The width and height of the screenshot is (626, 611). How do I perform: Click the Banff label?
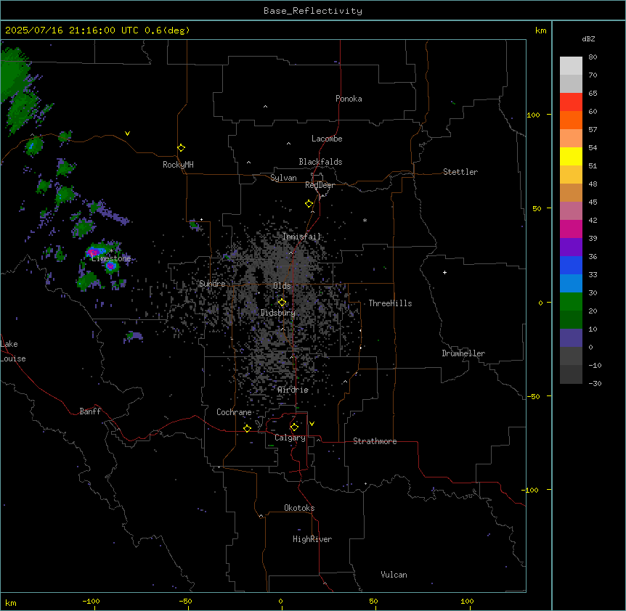(90, 411)
